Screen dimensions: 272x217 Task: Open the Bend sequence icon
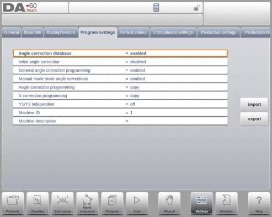(87, 203)
